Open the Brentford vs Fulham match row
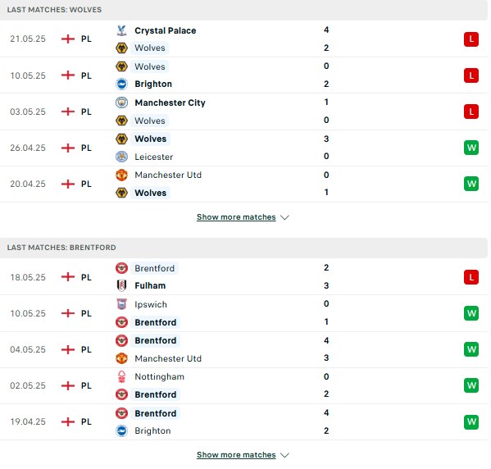 tap(243, 277)
